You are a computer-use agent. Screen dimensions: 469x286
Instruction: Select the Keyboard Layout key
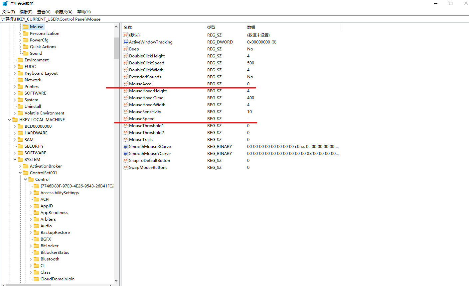41,73
